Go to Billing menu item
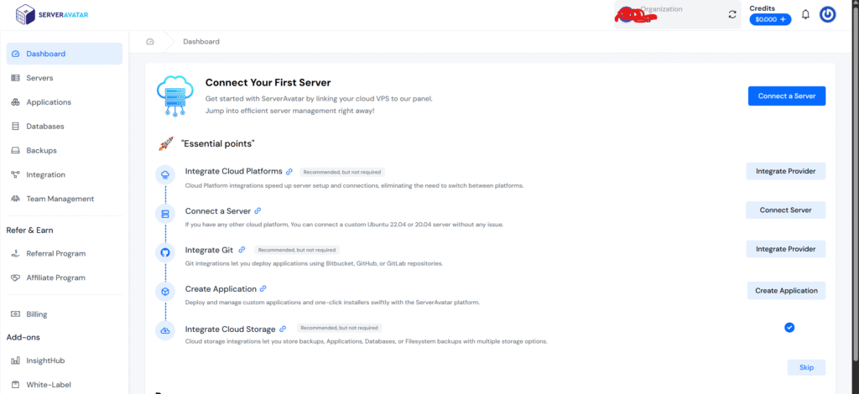The height and width of the screenshot is (394, 859). (x=64, y=314)
